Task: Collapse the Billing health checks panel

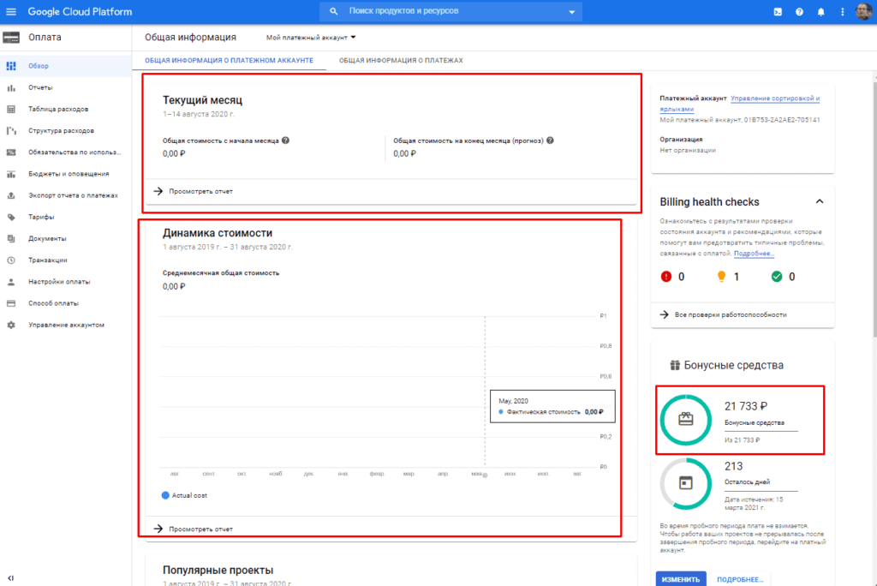Action: coord(819,201)
